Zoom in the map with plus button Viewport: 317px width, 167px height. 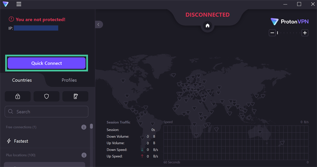(305, 33)
